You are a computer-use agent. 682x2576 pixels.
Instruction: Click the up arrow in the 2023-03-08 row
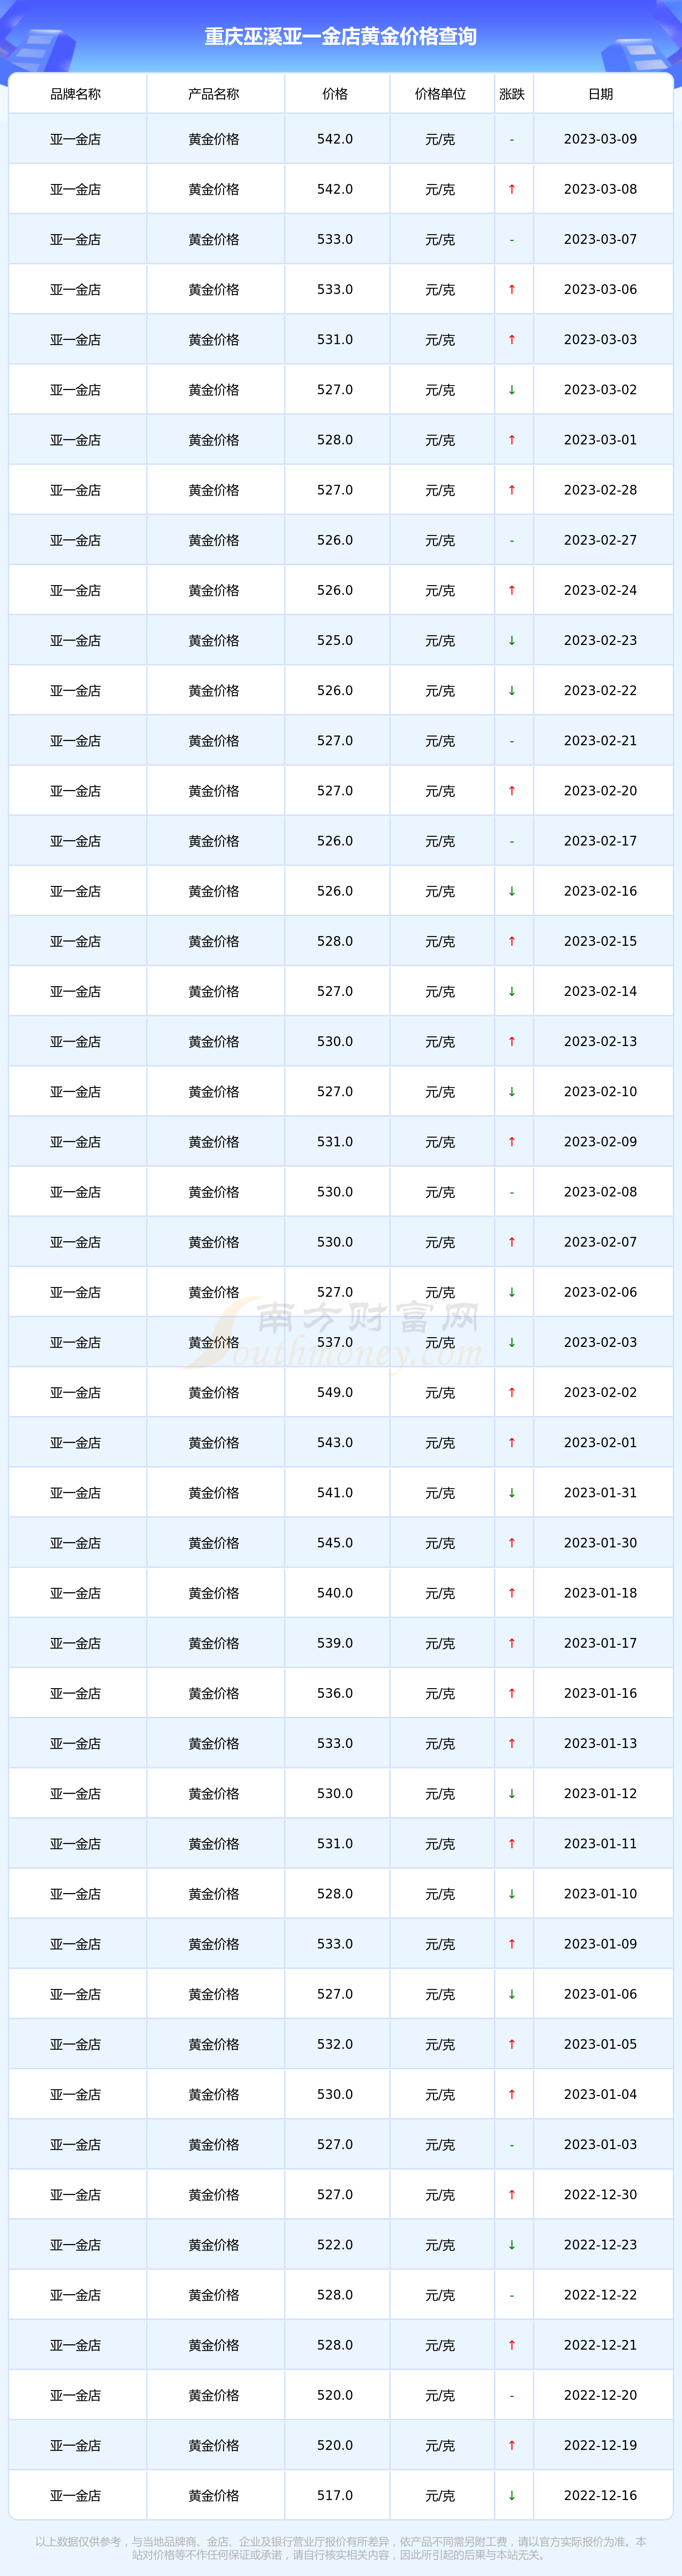(512, 189)
